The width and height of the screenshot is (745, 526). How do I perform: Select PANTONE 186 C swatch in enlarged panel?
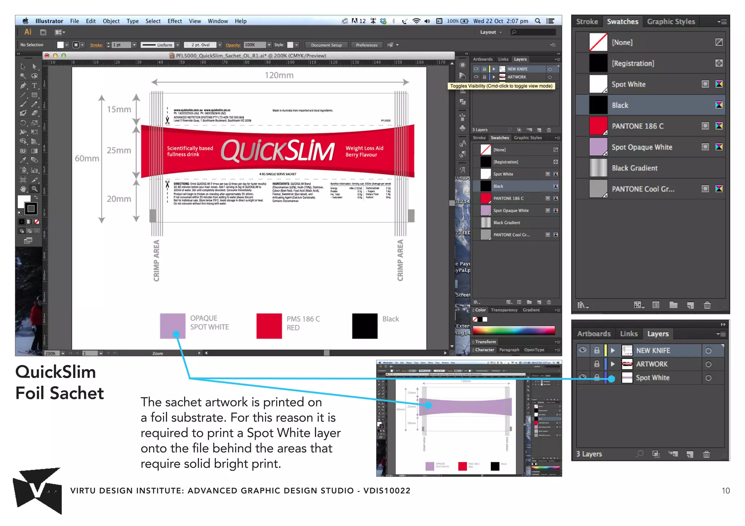coord(650,126)
